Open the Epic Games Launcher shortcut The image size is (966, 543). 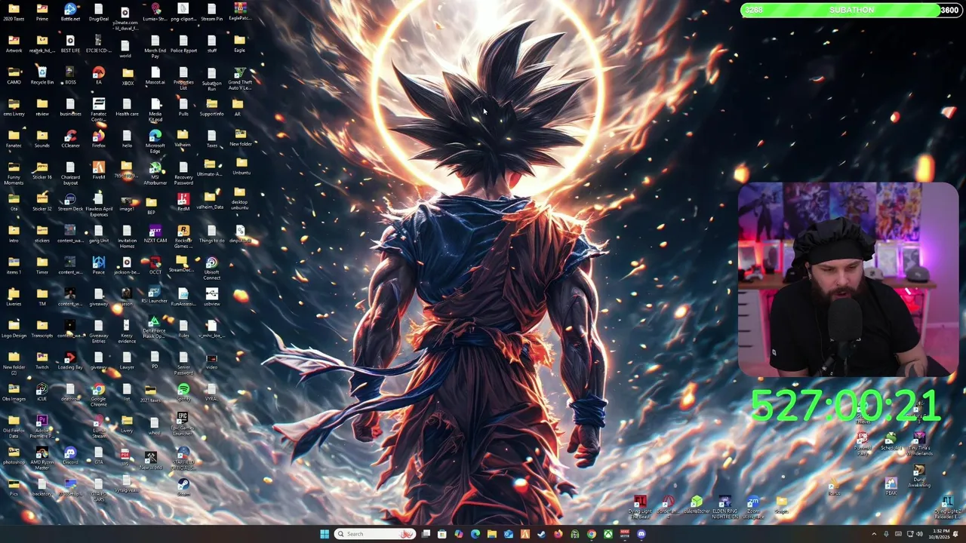183,424
